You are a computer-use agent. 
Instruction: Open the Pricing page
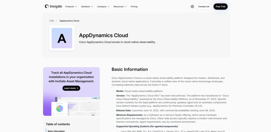pyautogui.click(x=134, y=7)
